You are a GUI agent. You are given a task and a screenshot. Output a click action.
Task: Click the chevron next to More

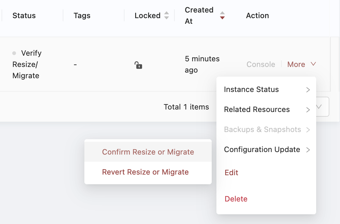tap(313, 64)
